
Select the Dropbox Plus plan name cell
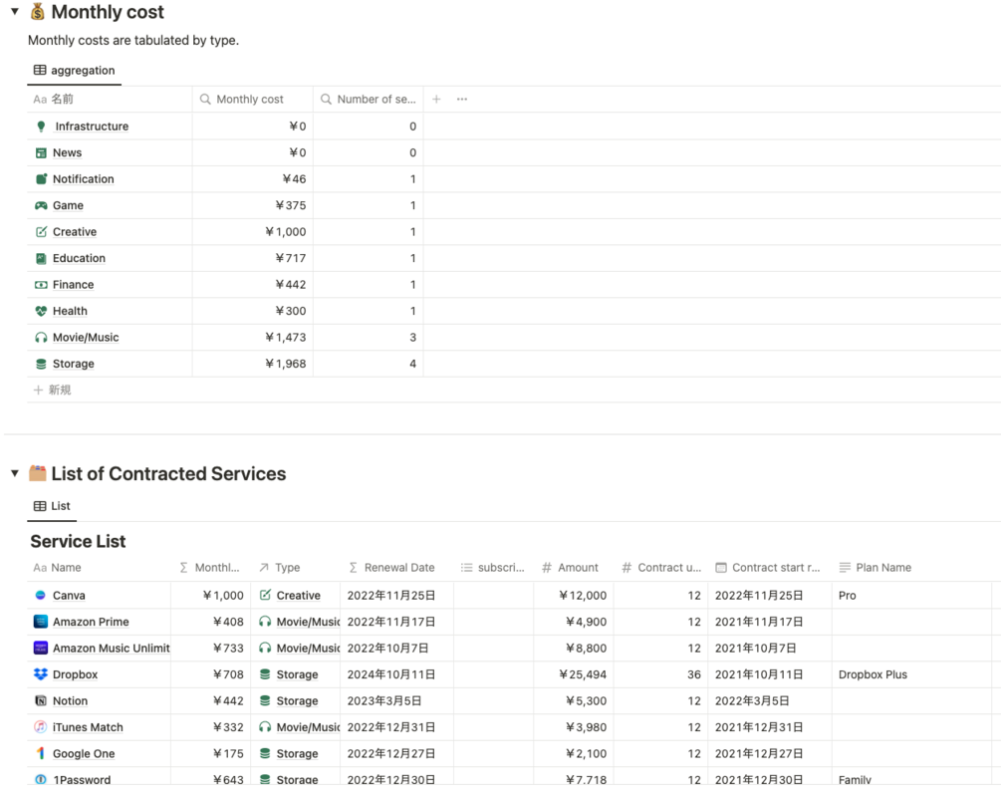911,674
